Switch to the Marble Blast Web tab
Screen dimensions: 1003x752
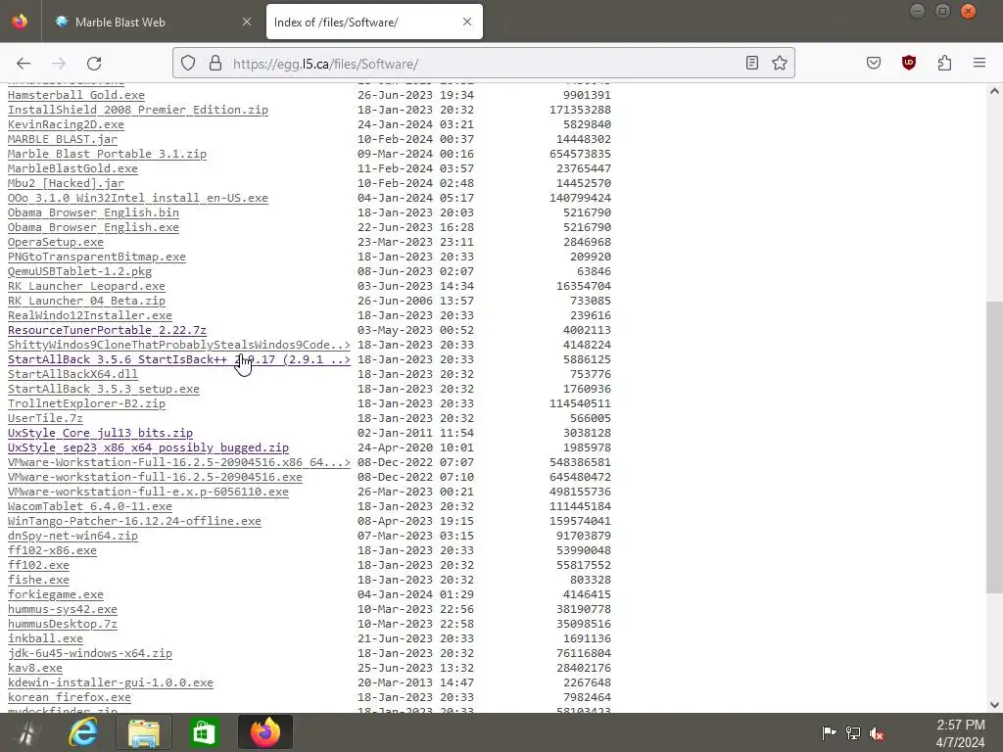tap(153, 22)
